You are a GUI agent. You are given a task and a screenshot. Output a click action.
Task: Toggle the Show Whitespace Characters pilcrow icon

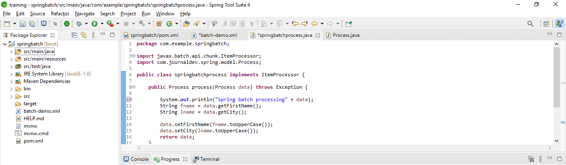coord(252,24)
